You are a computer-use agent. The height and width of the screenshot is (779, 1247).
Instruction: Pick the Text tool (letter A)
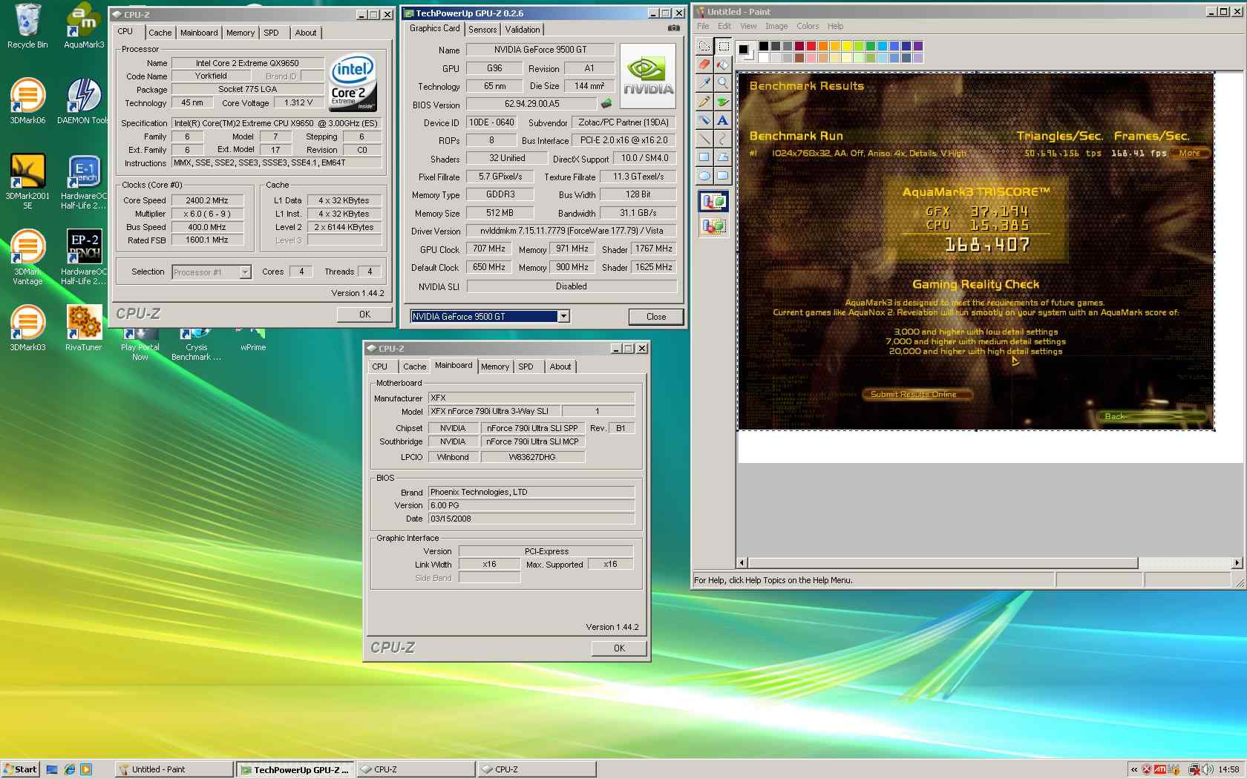(x=723, y=120)
